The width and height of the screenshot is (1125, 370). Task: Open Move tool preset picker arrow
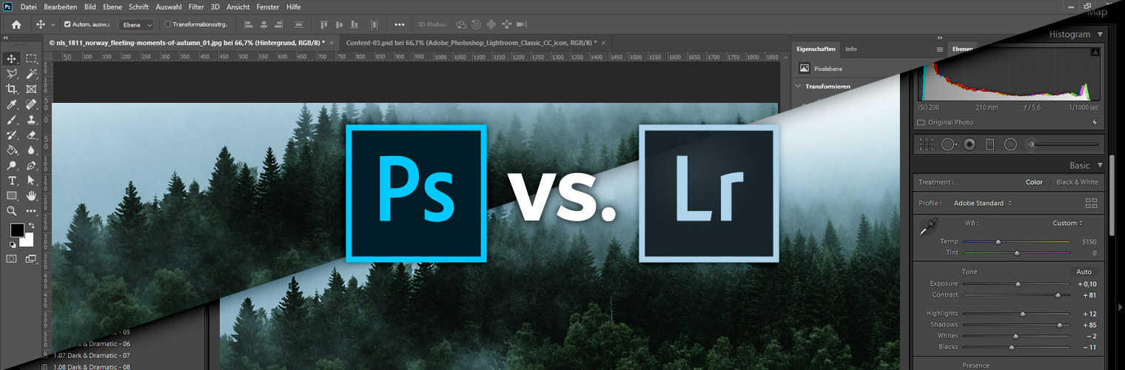[53, 24]
